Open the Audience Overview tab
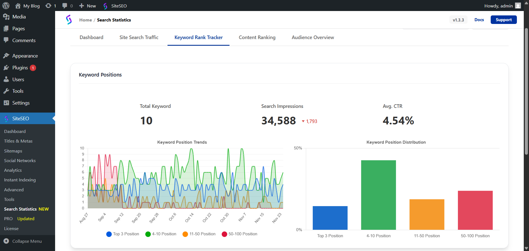This screenshot has width=529, height=251. coord(312,37)
